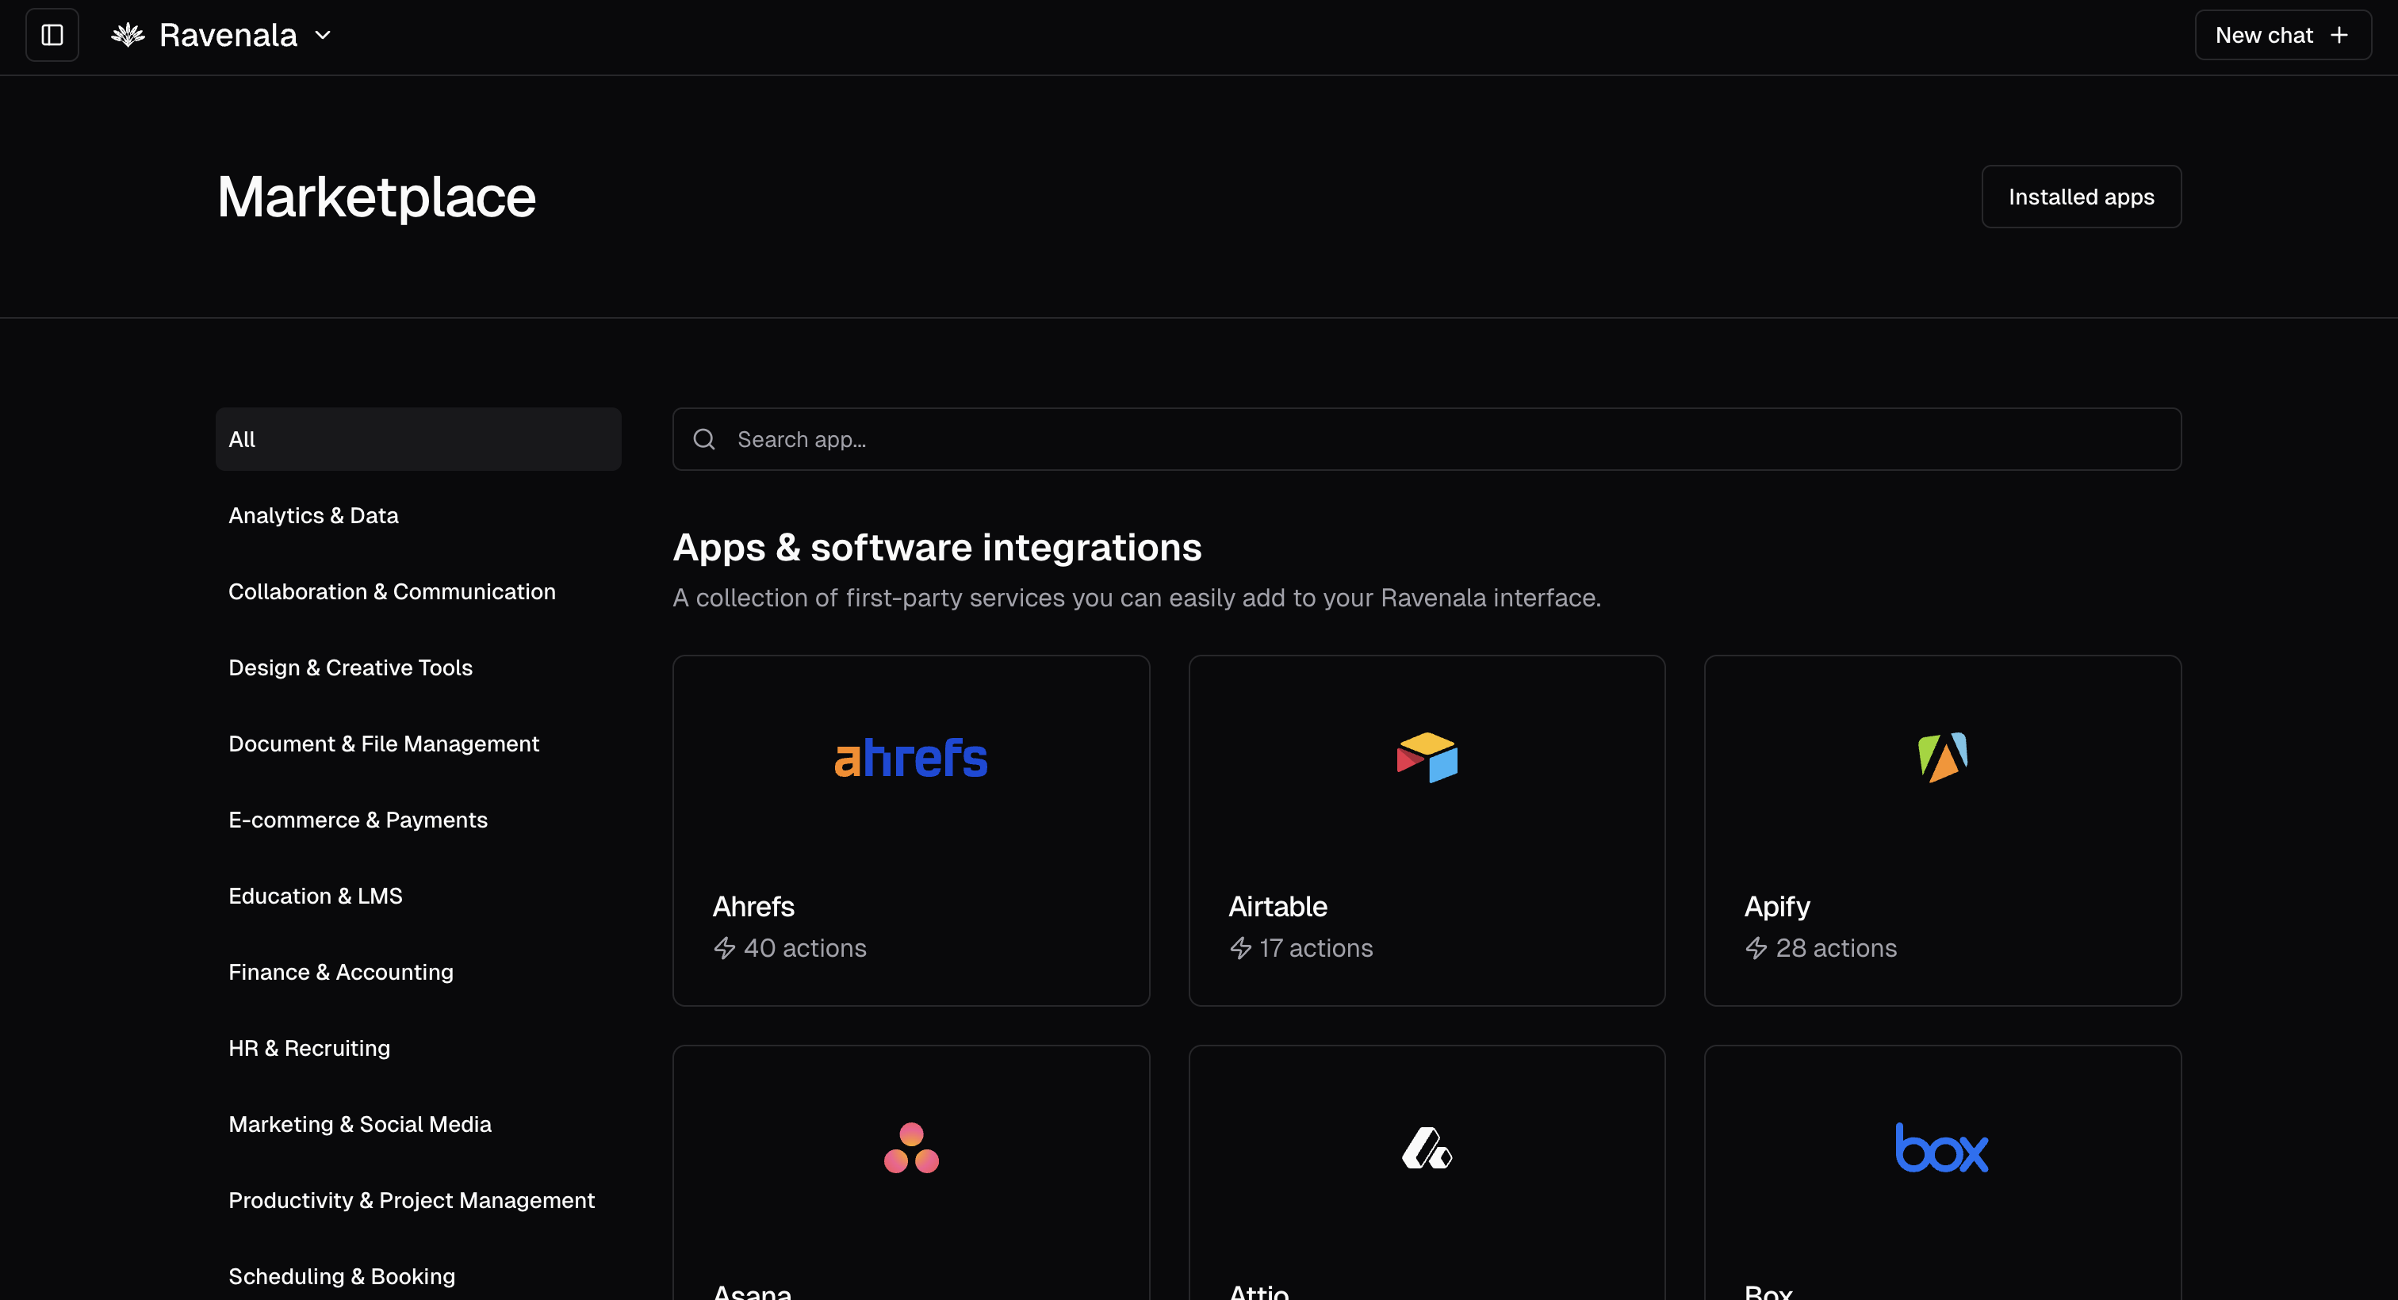Image resolution: width=2398 pixels, height=1300 pixels.
Task: Open the Ahrefs app name link
Action: coord(753,906)
